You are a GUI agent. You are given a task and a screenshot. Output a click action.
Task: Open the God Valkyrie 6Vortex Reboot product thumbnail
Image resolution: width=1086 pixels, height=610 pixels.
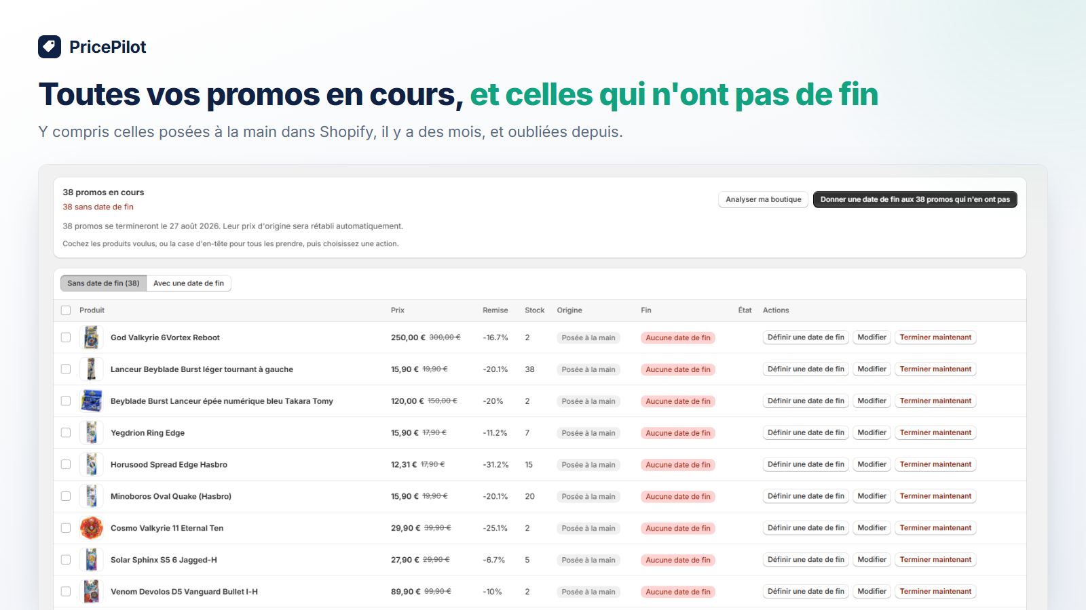92,338
